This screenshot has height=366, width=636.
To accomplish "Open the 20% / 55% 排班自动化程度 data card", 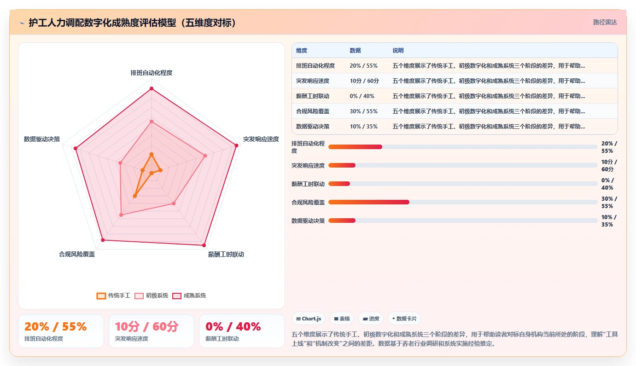I will point(61,331).
